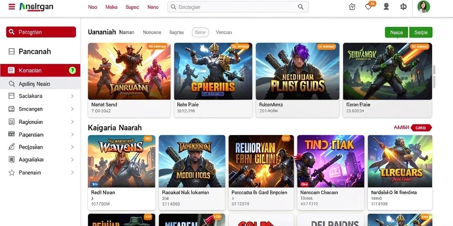
Task: Open the heart wishlist icon with badge
Action: pos(369,6)
